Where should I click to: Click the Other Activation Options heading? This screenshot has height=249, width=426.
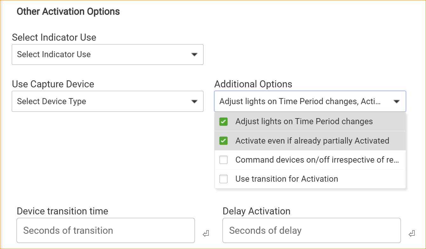pos(68,12)
